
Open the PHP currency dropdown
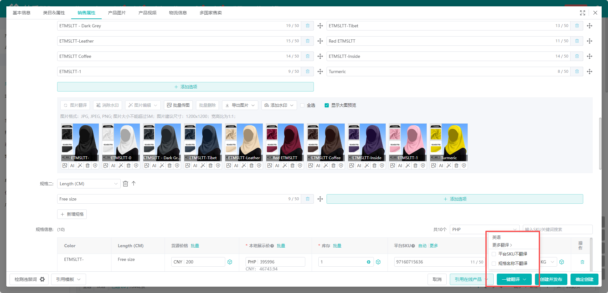pos(484,229)
